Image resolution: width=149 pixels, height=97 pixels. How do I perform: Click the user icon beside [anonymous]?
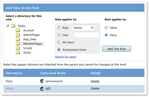point(42,81)
